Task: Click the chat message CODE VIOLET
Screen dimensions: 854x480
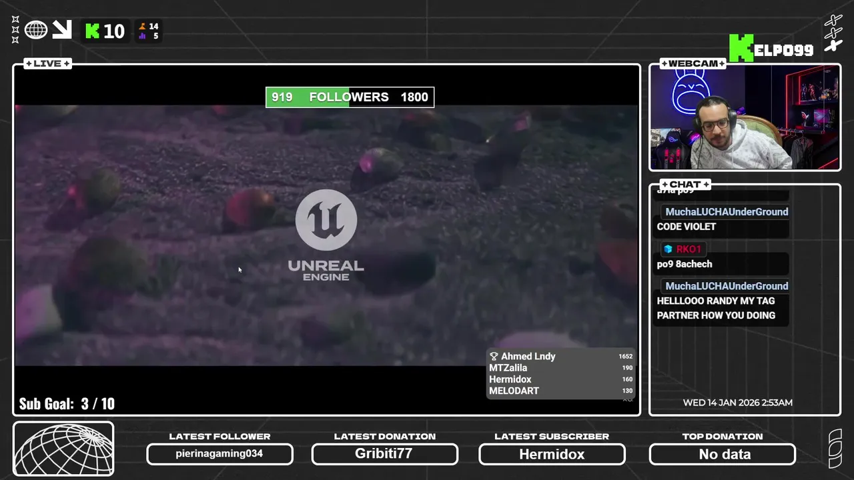Action: coord(687,227)
